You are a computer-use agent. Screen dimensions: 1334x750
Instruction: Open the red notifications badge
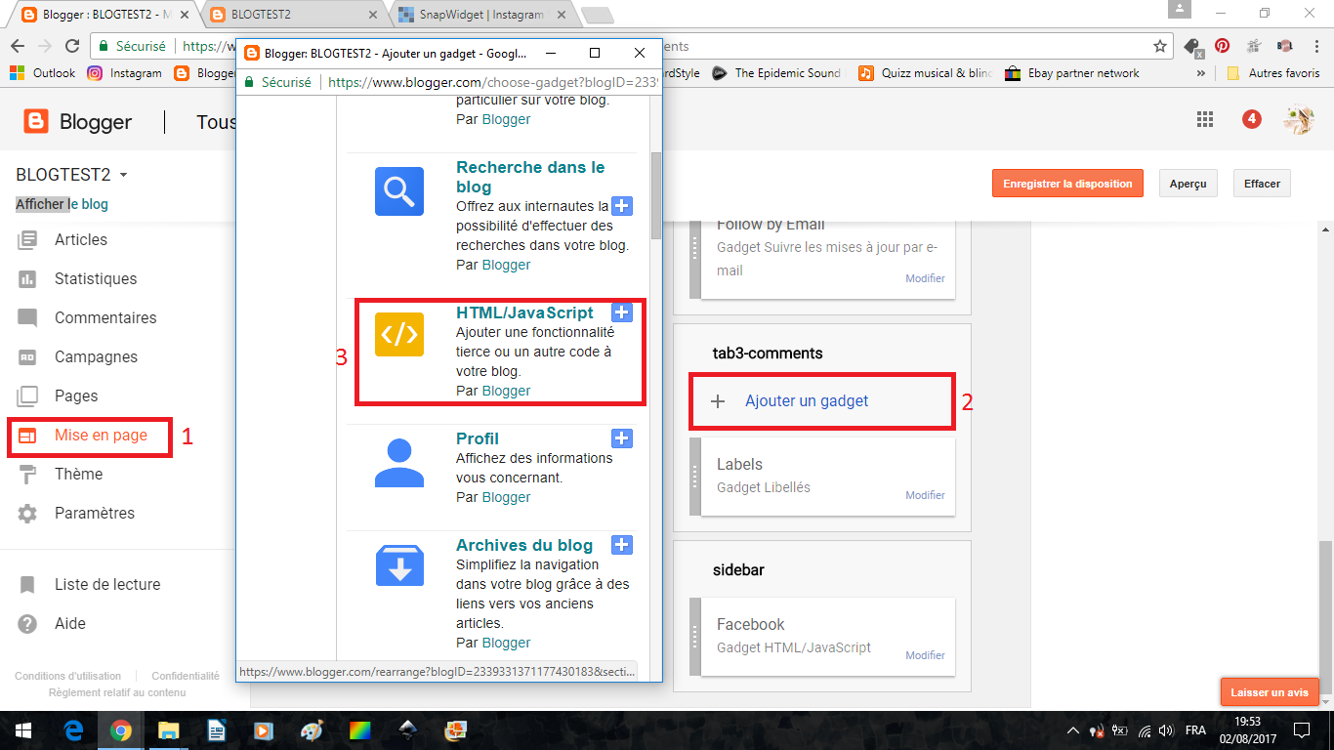pos(1251,119)
